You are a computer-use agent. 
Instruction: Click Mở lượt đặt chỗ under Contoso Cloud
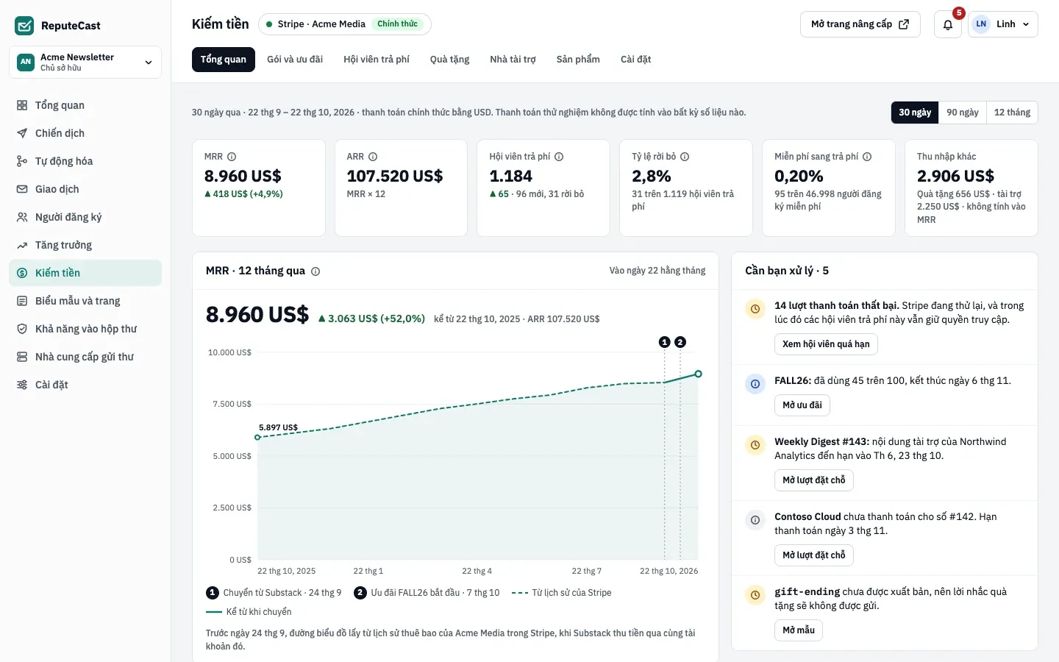pos(813,555)
